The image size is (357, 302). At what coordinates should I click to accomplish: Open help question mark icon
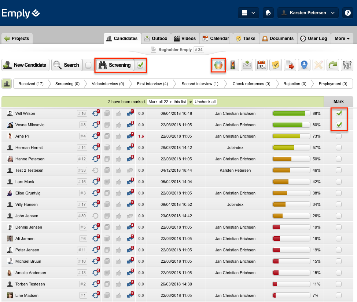(347, 13)
